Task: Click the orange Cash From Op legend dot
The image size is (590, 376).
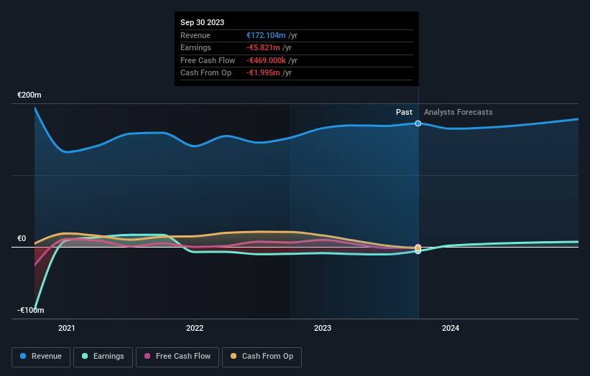Action: (x=234, y=356)
